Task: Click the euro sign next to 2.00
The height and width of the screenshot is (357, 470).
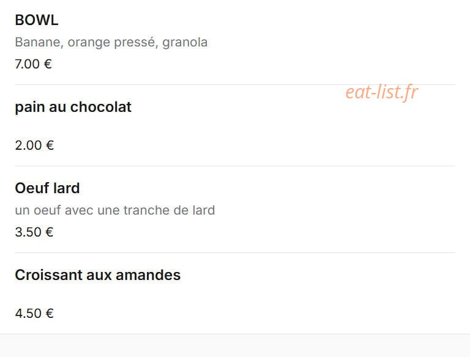Action: point(50,145)
